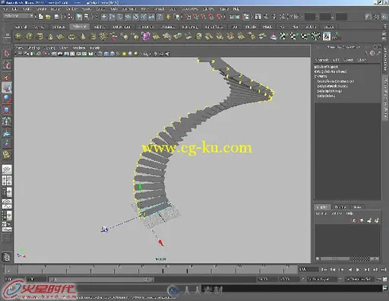The image size is (389, 301).
Task: Switch to the Curves shelf tab
Action: [x=40, y=27]
